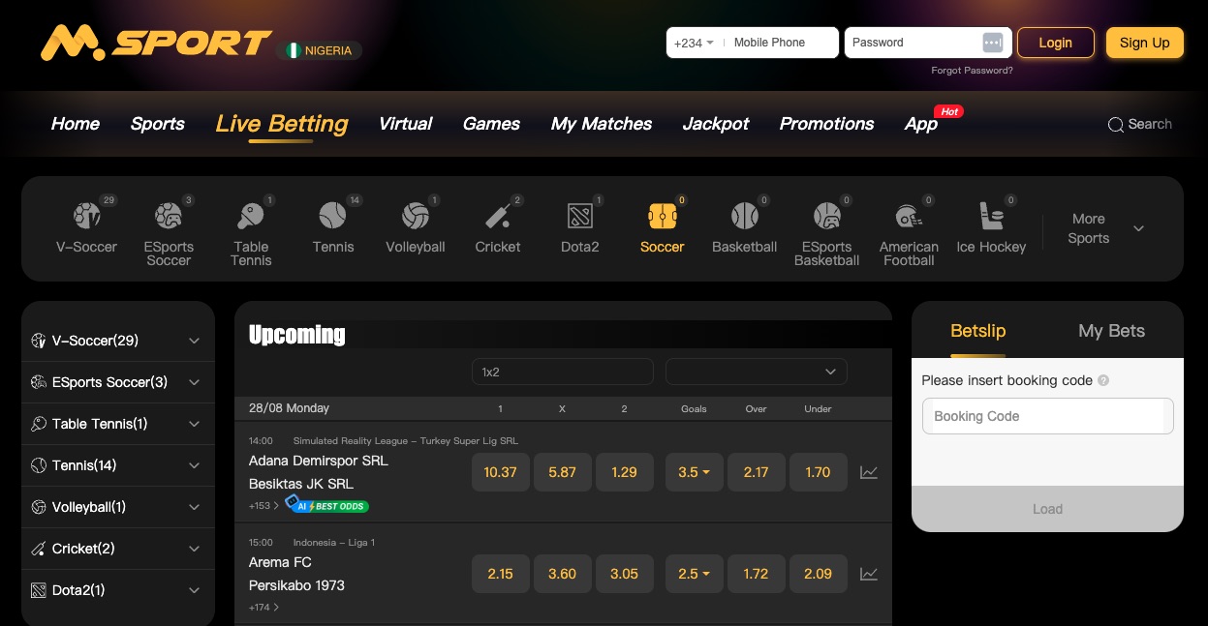Image resolution: width=1208 pixels, height=626 pixels.
Task: Bet on Arema FC at 2.15
Action: click(500, 574)
